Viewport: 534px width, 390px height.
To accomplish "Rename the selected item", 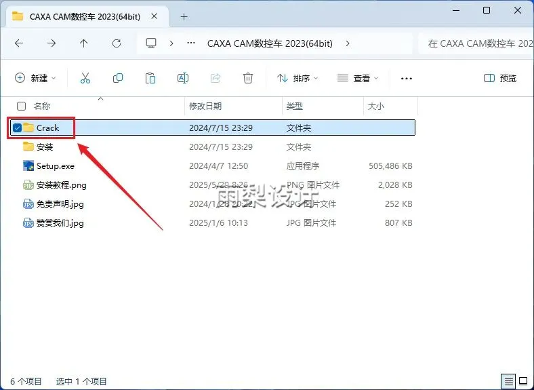I will pos(183,79).
